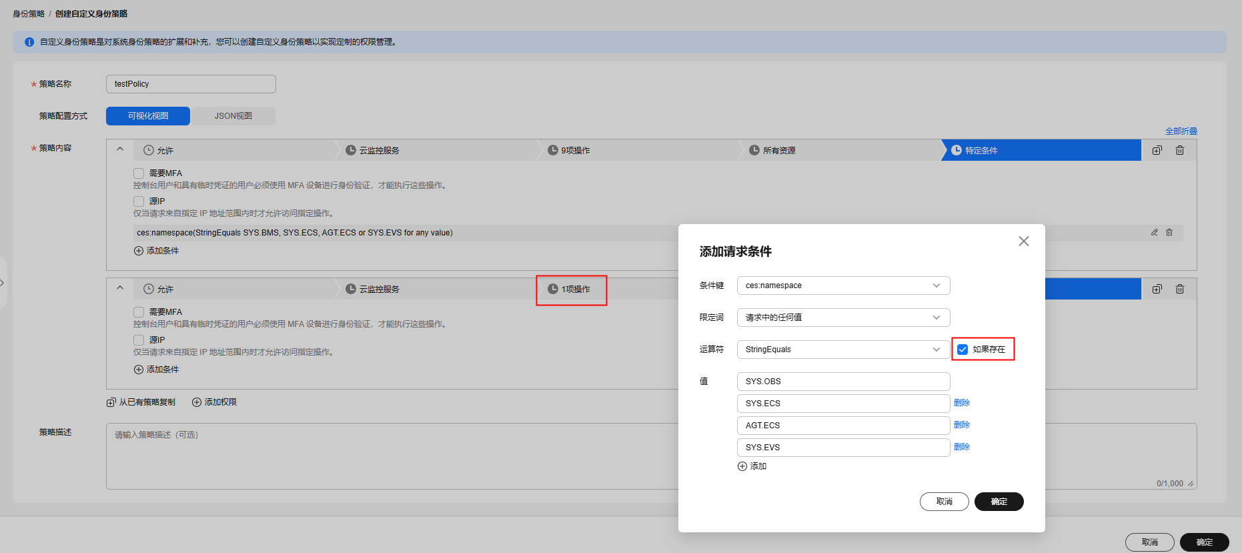This screenshot has height=553, width=1242.
Task: Click 删除 link next to SYS.ECS value
Action: [x=961, y=403]
